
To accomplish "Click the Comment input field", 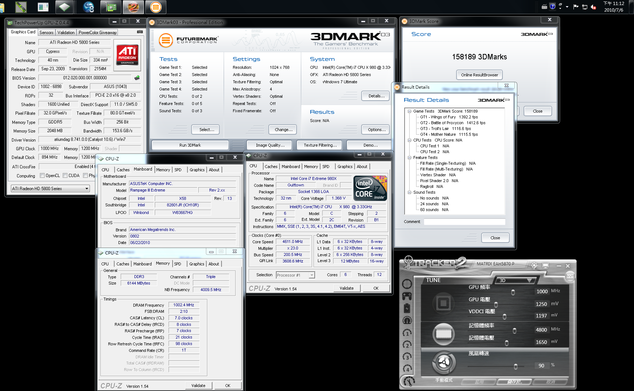I will tap(464, 222).
